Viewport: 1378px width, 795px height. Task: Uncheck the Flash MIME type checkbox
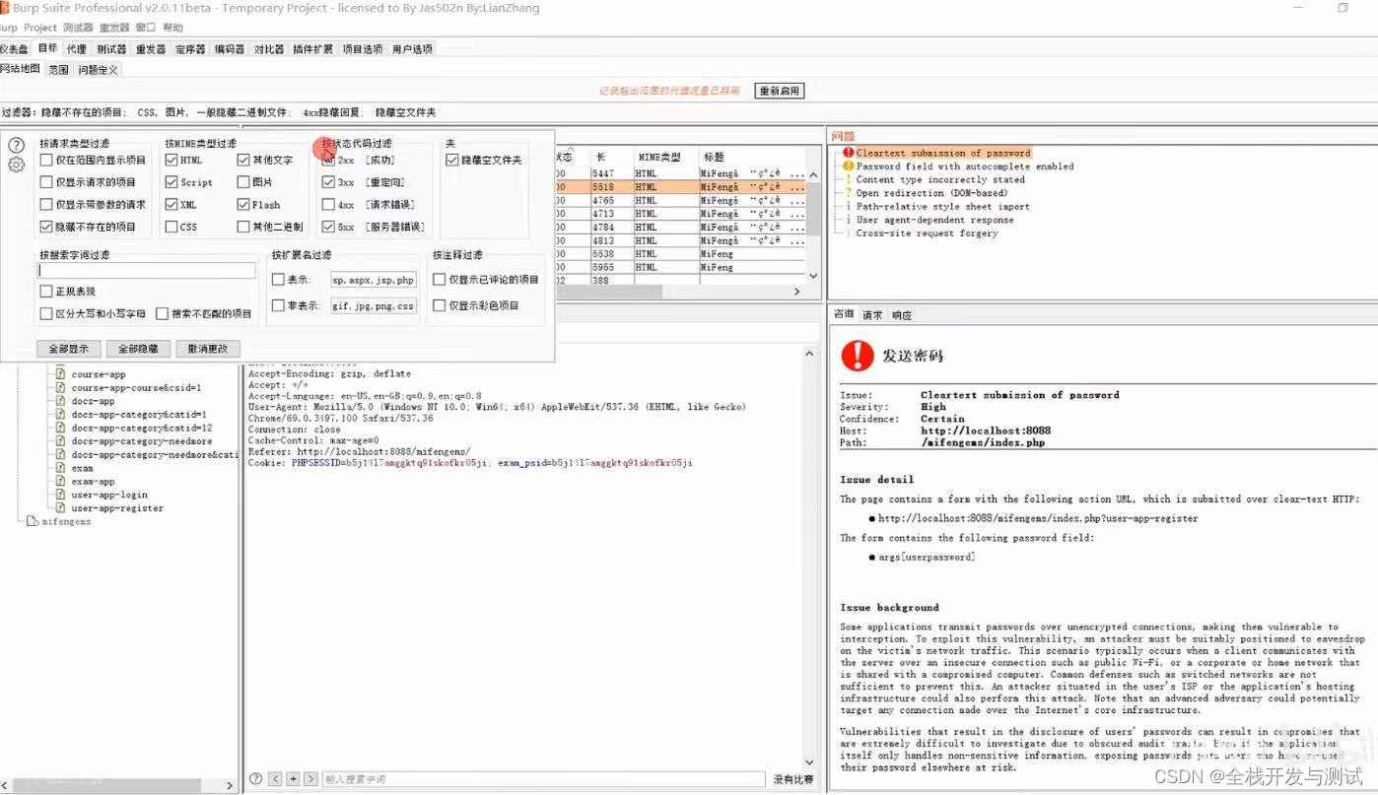243,205
